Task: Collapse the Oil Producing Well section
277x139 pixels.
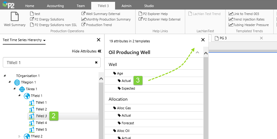Action: pos(197,52)
